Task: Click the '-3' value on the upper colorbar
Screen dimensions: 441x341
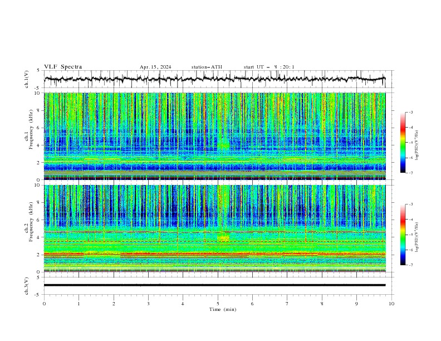Action: 410,112
